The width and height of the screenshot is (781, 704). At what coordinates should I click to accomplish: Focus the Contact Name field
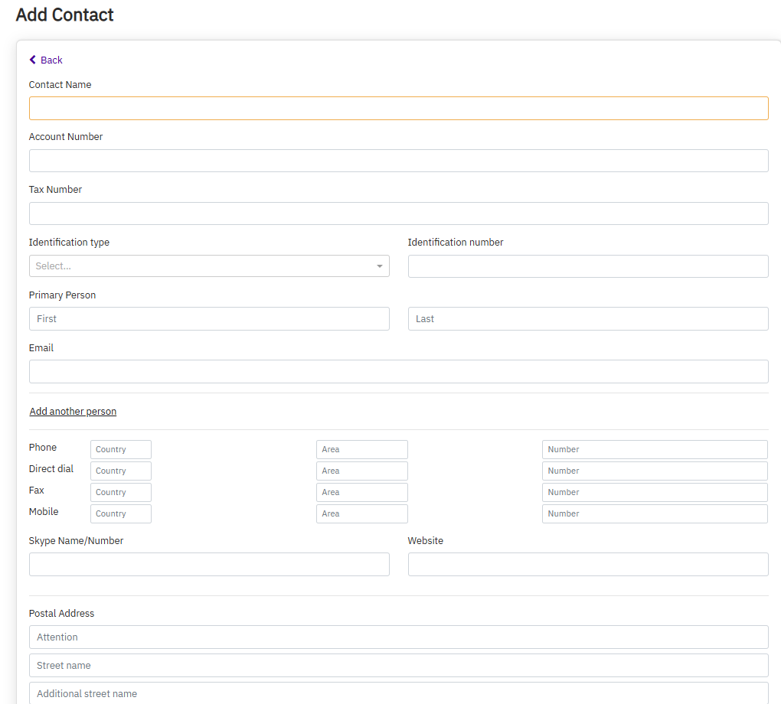(398, 109)
